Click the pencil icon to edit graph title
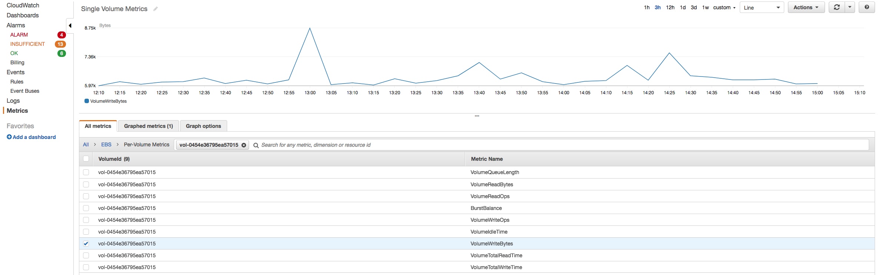The image size is (878, 275). [156, 9]
